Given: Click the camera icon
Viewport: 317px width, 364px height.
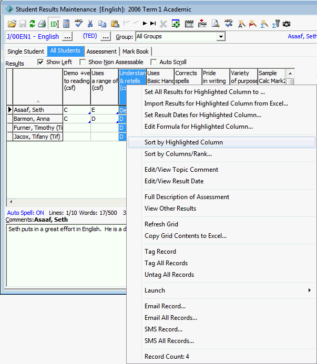Looking at the screenshot, I should pos(287,24).
